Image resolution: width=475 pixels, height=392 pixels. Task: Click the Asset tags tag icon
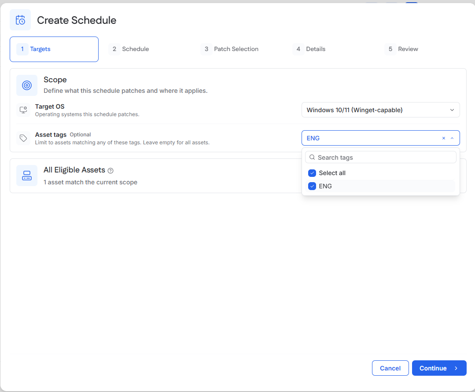click(23, 138)
